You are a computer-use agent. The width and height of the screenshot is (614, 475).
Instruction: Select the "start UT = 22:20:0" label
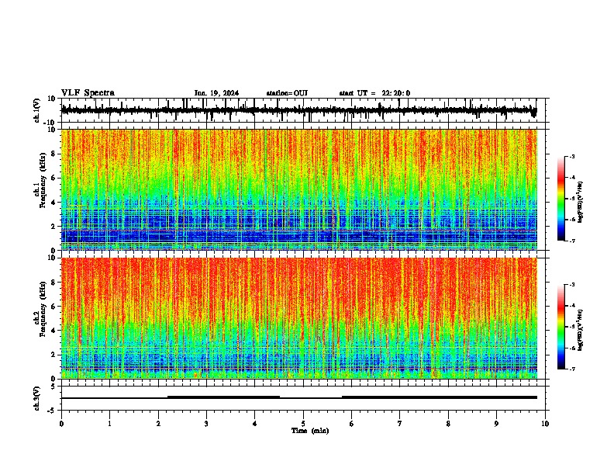pyautogui.click(x=374, y=93)
